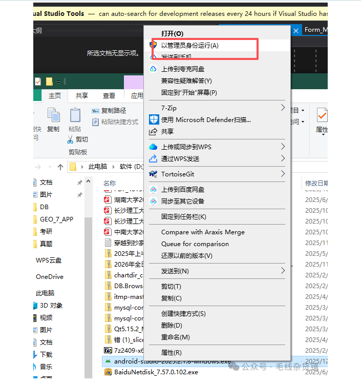Click the 属性 checkmark icon in the ribbon
This screenshot has width=361, height=383.
tap(322, 115)
